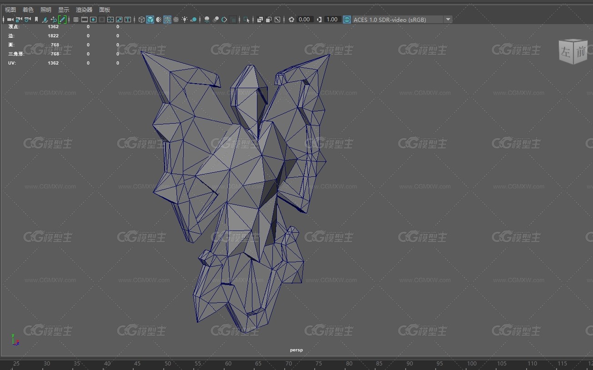Switch to Wireframe display icon

tap(141, 20)
